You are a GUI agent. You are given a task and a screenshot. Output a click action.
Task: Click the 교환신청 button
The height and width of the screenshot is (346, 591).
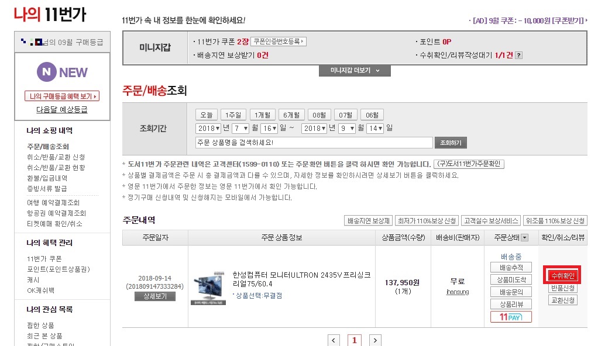point(562,300)
